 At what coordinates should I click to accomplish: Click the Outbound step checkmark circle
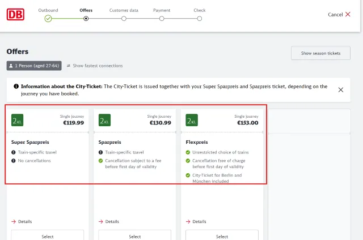(x=48, y=19)
